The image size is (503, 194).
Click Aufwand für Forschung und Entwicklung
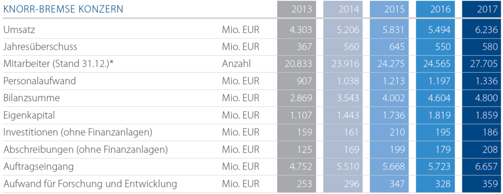tap(90, 184)
